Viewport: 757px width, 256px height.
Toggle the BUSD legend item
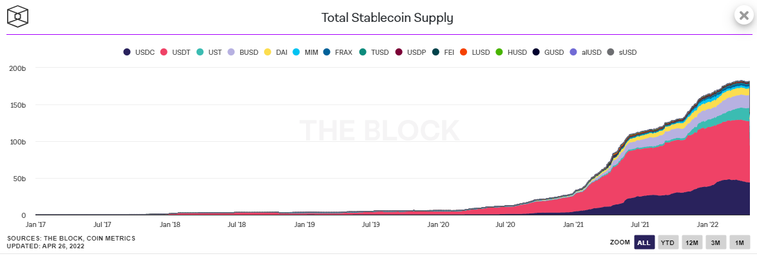(x=243, y=52)
